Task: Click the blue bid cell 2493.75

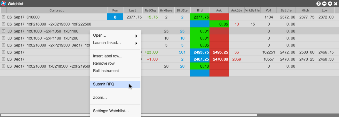Action: pyautogui.click(x=200, y=52)
